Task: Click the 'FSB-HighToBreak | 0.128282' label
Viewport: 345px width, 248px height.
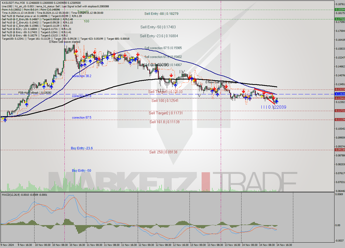Action: (x=35, y=93)
